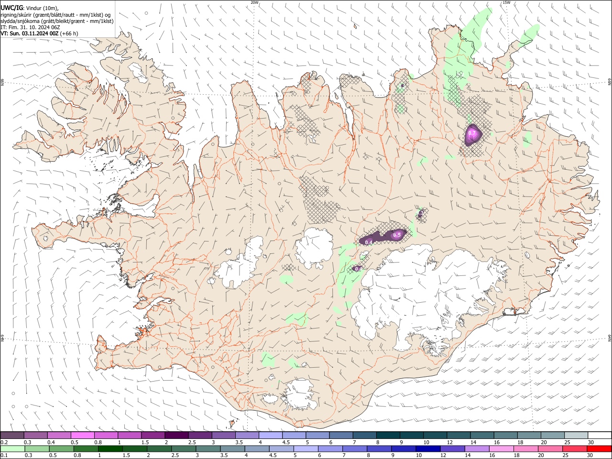The width and height of the screenshot is (612, 459).
Task: Click the 0.8 label in the green scale
Action: 77,456
